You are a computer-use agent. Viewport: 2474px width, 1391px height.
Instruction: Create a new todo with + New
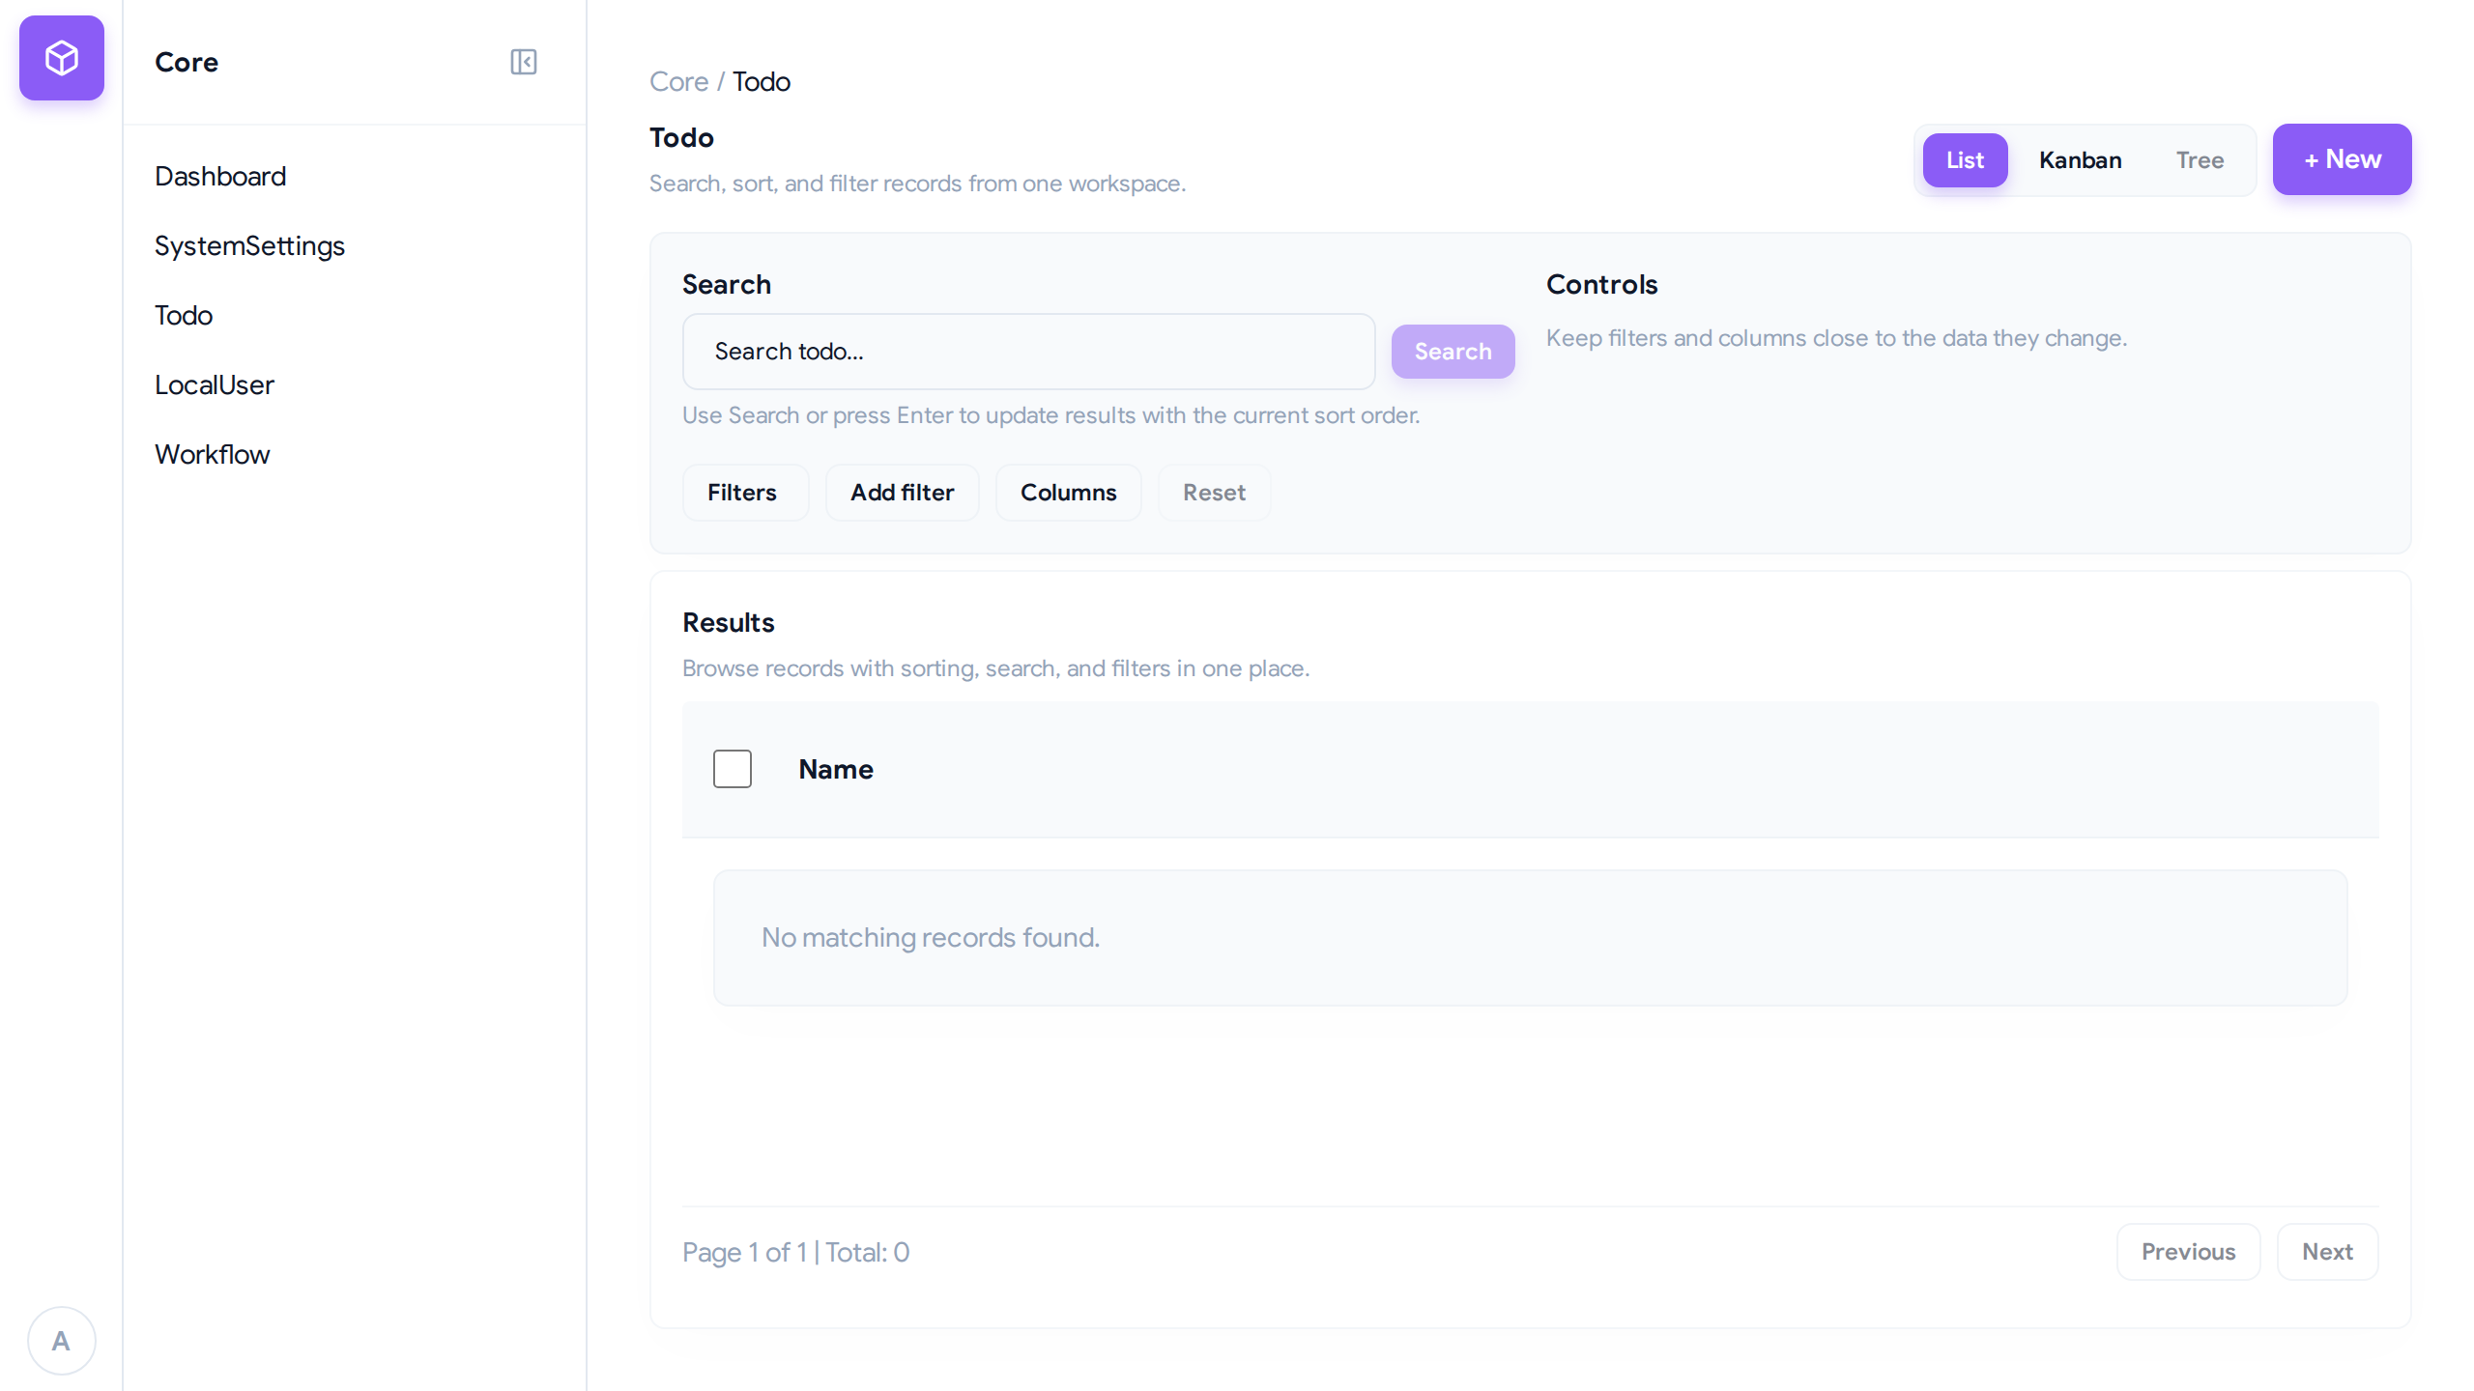pyautogui.click(x=2342, y=159)
